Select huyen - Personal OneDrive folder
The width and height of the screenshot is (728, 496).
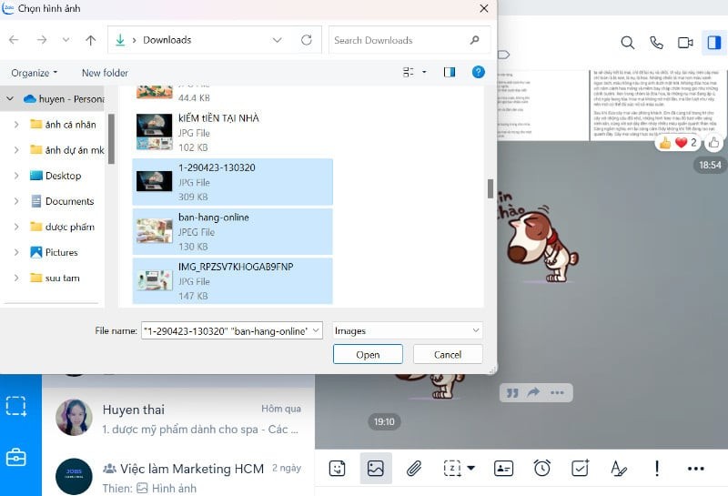(x=64, y=99)
